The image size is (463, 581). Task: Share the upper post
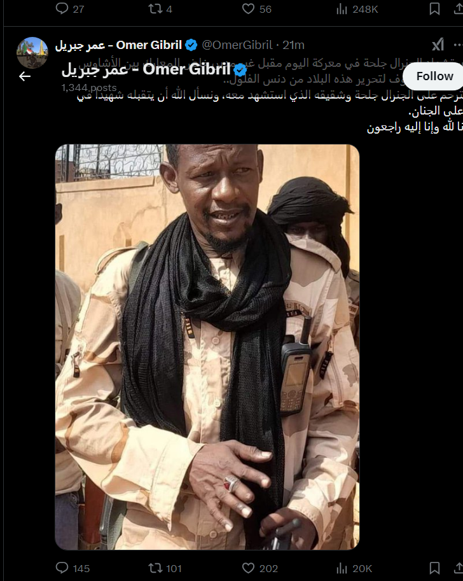click(459, 9)
